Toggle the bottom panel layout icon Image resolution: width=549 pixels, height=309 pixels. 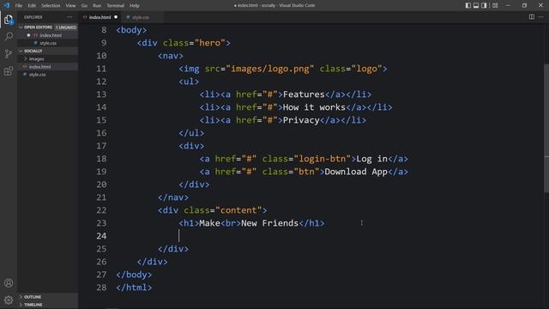(x=476, y=5)
